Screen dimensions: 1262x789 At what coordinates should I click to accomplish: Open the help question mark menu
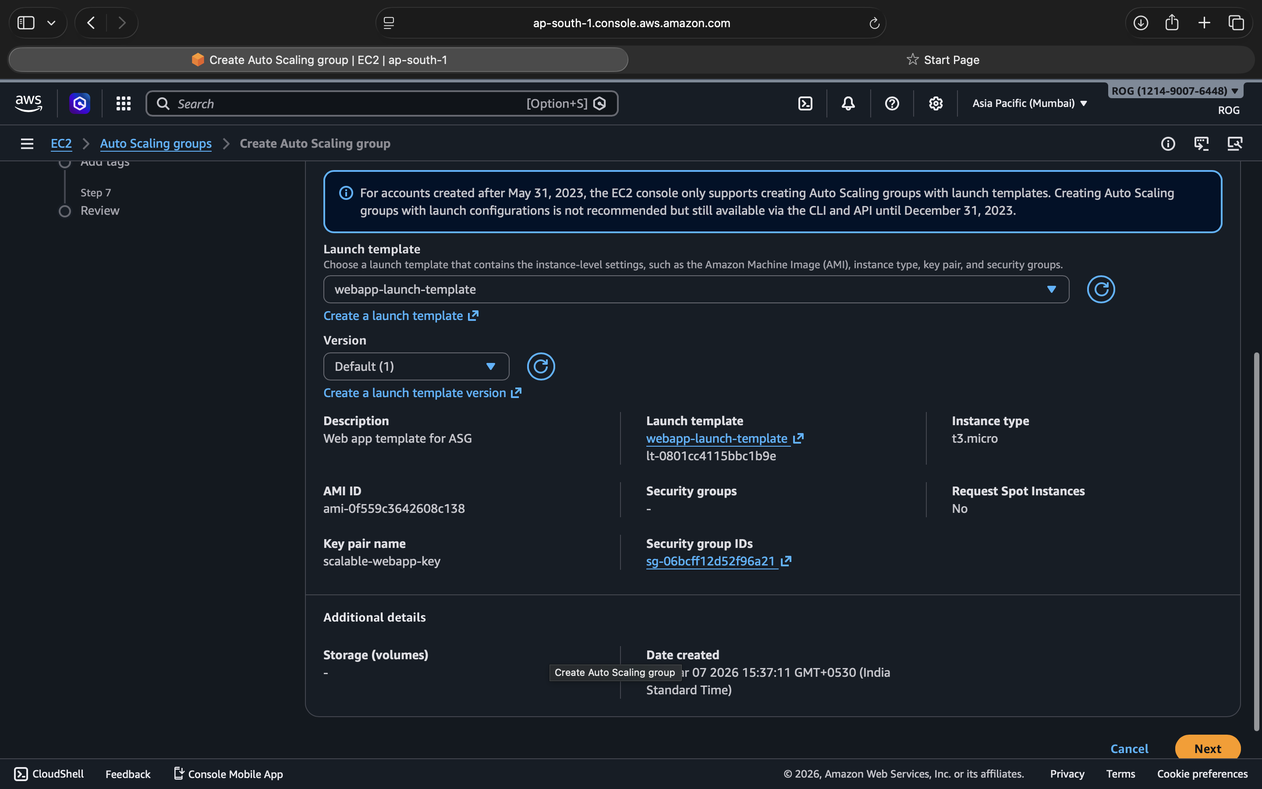(x=892, y=103)
